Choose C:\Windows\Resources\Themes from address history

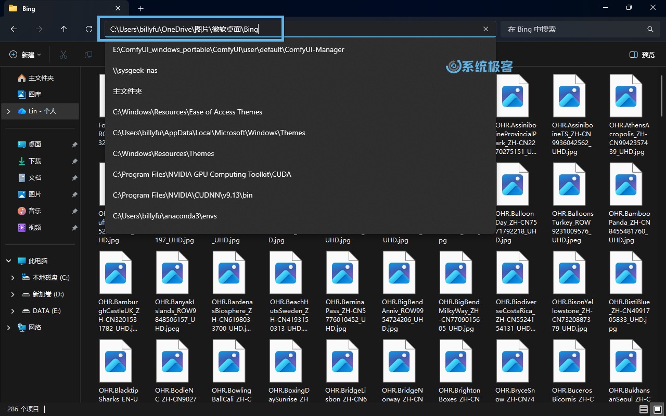(x=163, y=153)
